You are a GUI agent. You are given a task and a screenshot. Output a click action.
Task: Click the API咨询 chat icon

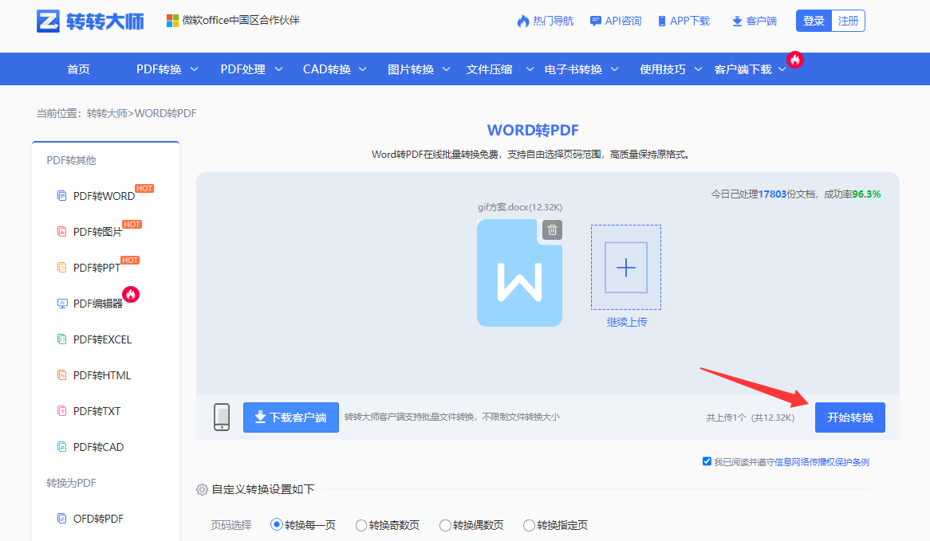[x=596, y=22]
